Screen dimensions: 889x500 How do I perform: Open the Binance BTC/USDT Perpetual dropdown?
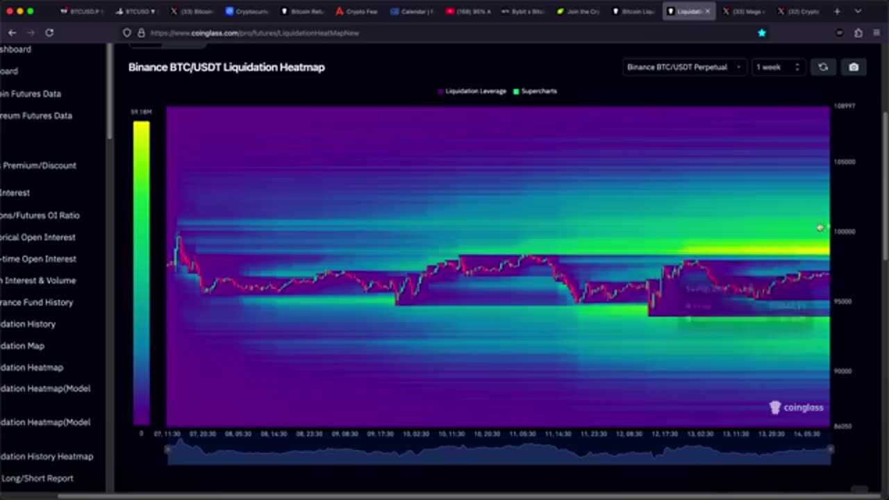pyautogui.click(x=684, y=67)
